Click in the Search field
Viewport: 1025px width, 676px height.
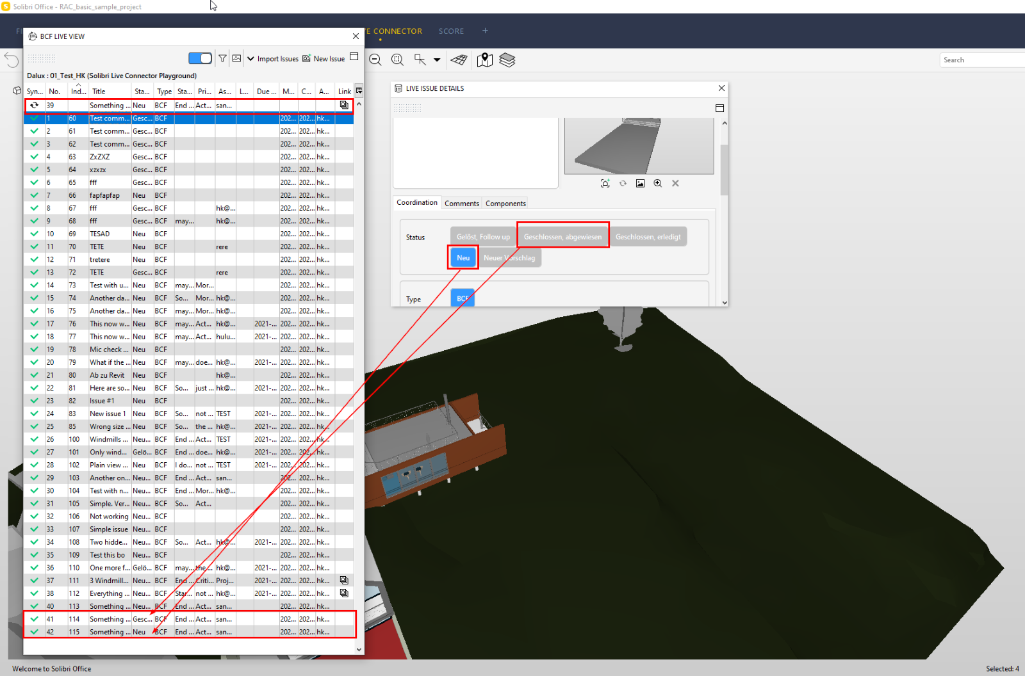pos(983,60)
